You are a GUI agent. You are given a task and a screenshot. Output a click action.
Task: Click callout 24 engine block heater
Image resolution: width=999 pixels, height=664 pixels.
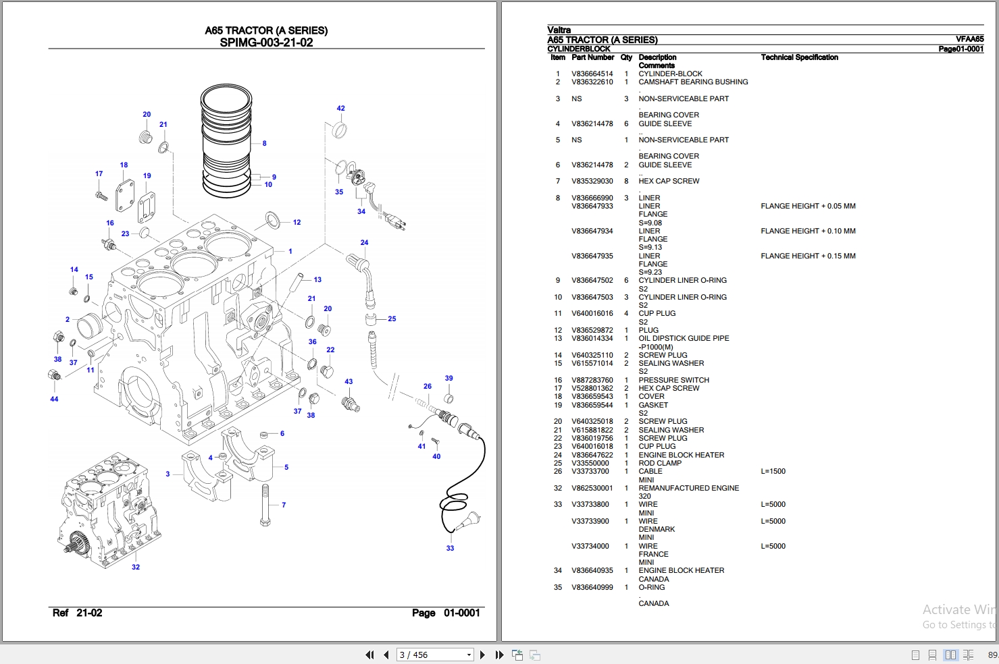[364, 242]
